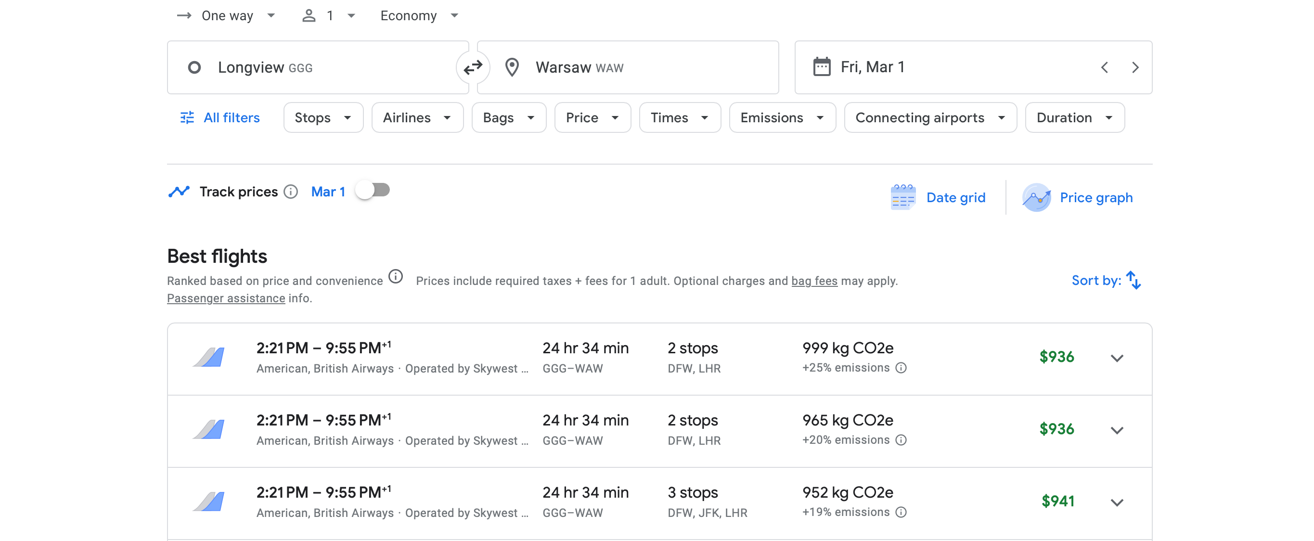Advance to next date arrow
Screen dimensions: 1314x541
pyautogui.click(x=1135, y=67)
